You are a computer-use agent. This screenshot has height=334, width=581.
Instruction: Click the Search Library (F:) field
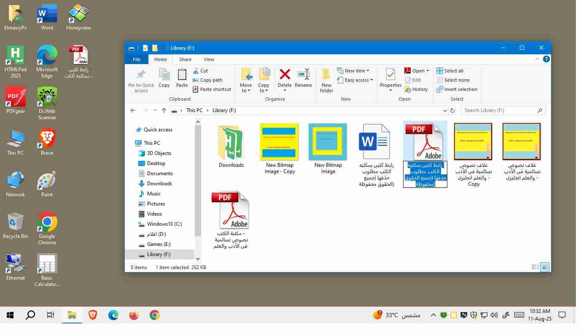(499, 110)
